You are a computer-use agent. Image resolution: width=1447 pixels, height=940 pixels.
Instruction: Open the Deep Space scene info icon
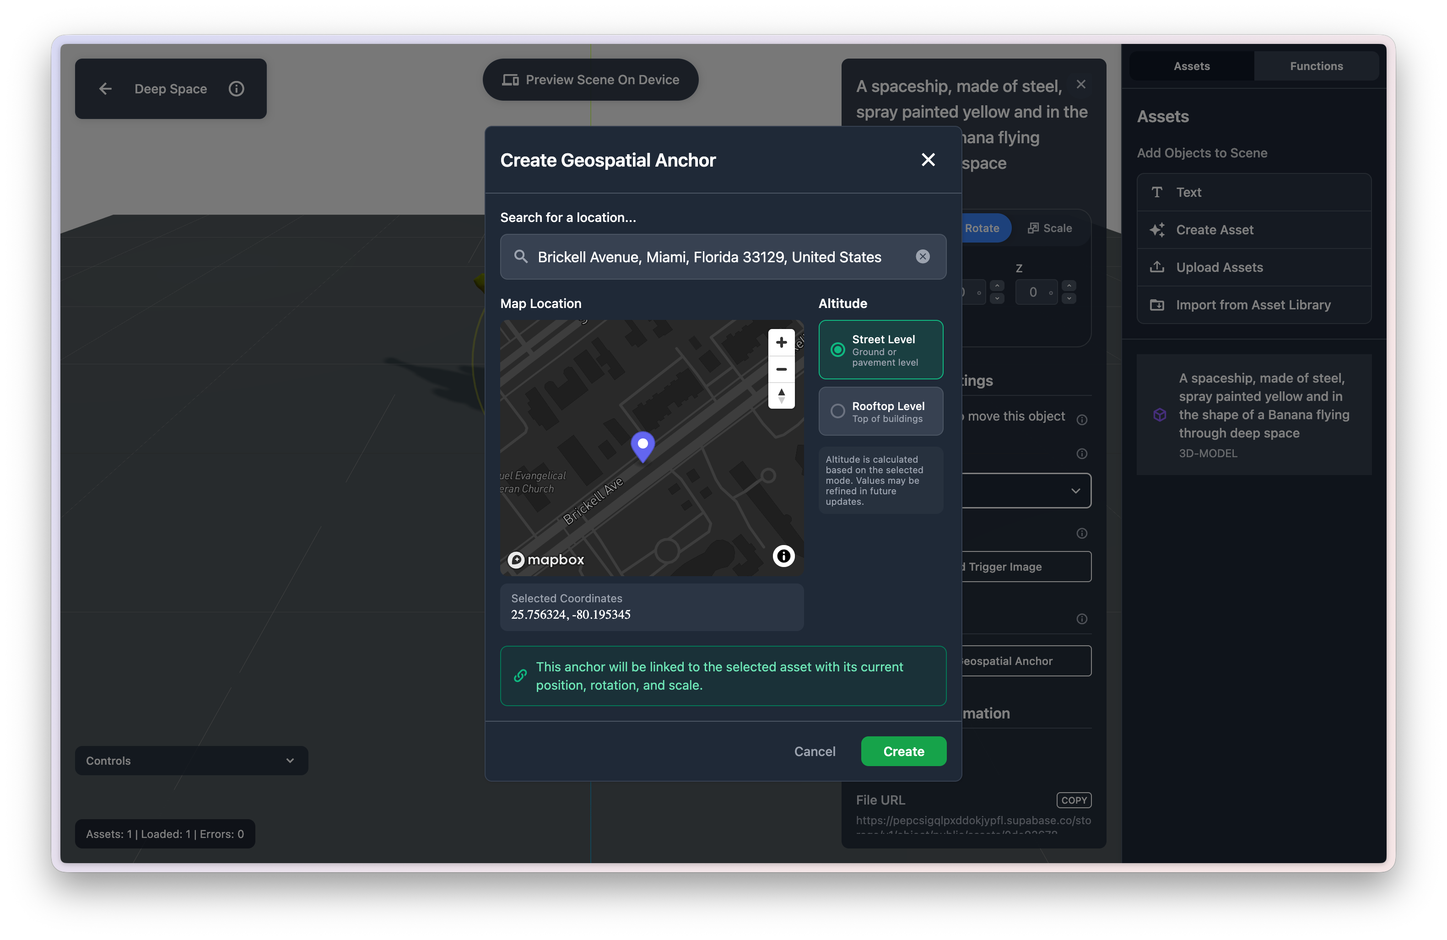(237, 89)
